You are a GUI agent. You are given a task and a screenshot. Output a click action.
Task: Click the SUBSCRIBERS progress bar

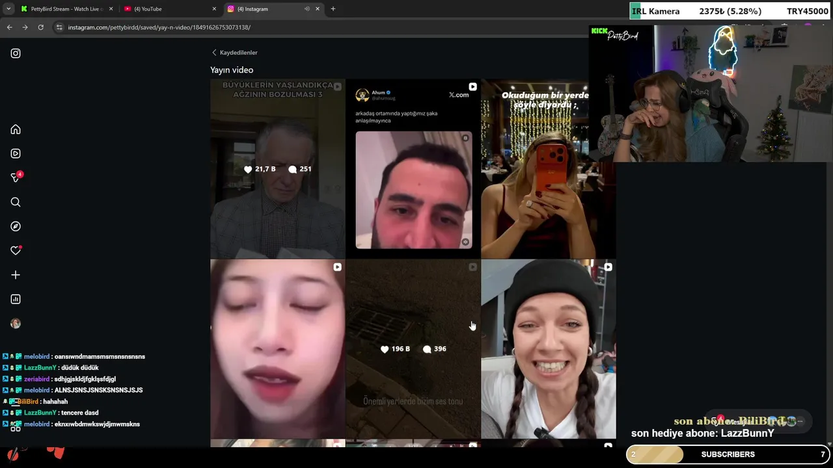pos(728,454)
